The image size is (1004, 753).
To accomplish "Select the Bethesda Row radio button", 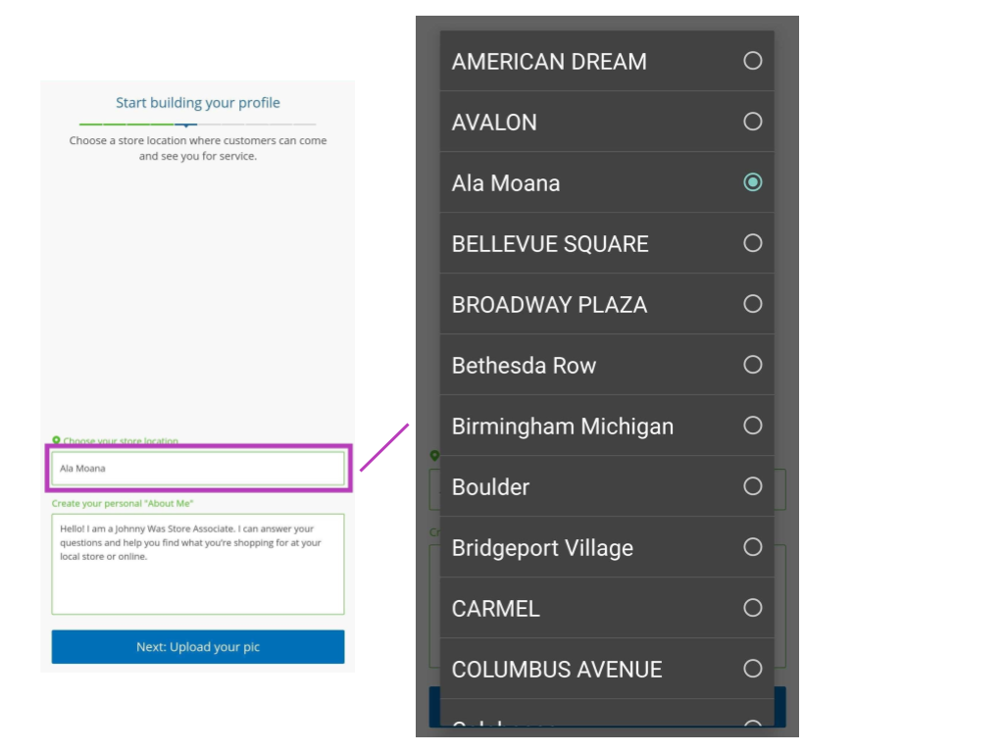I will pos(752,365).
